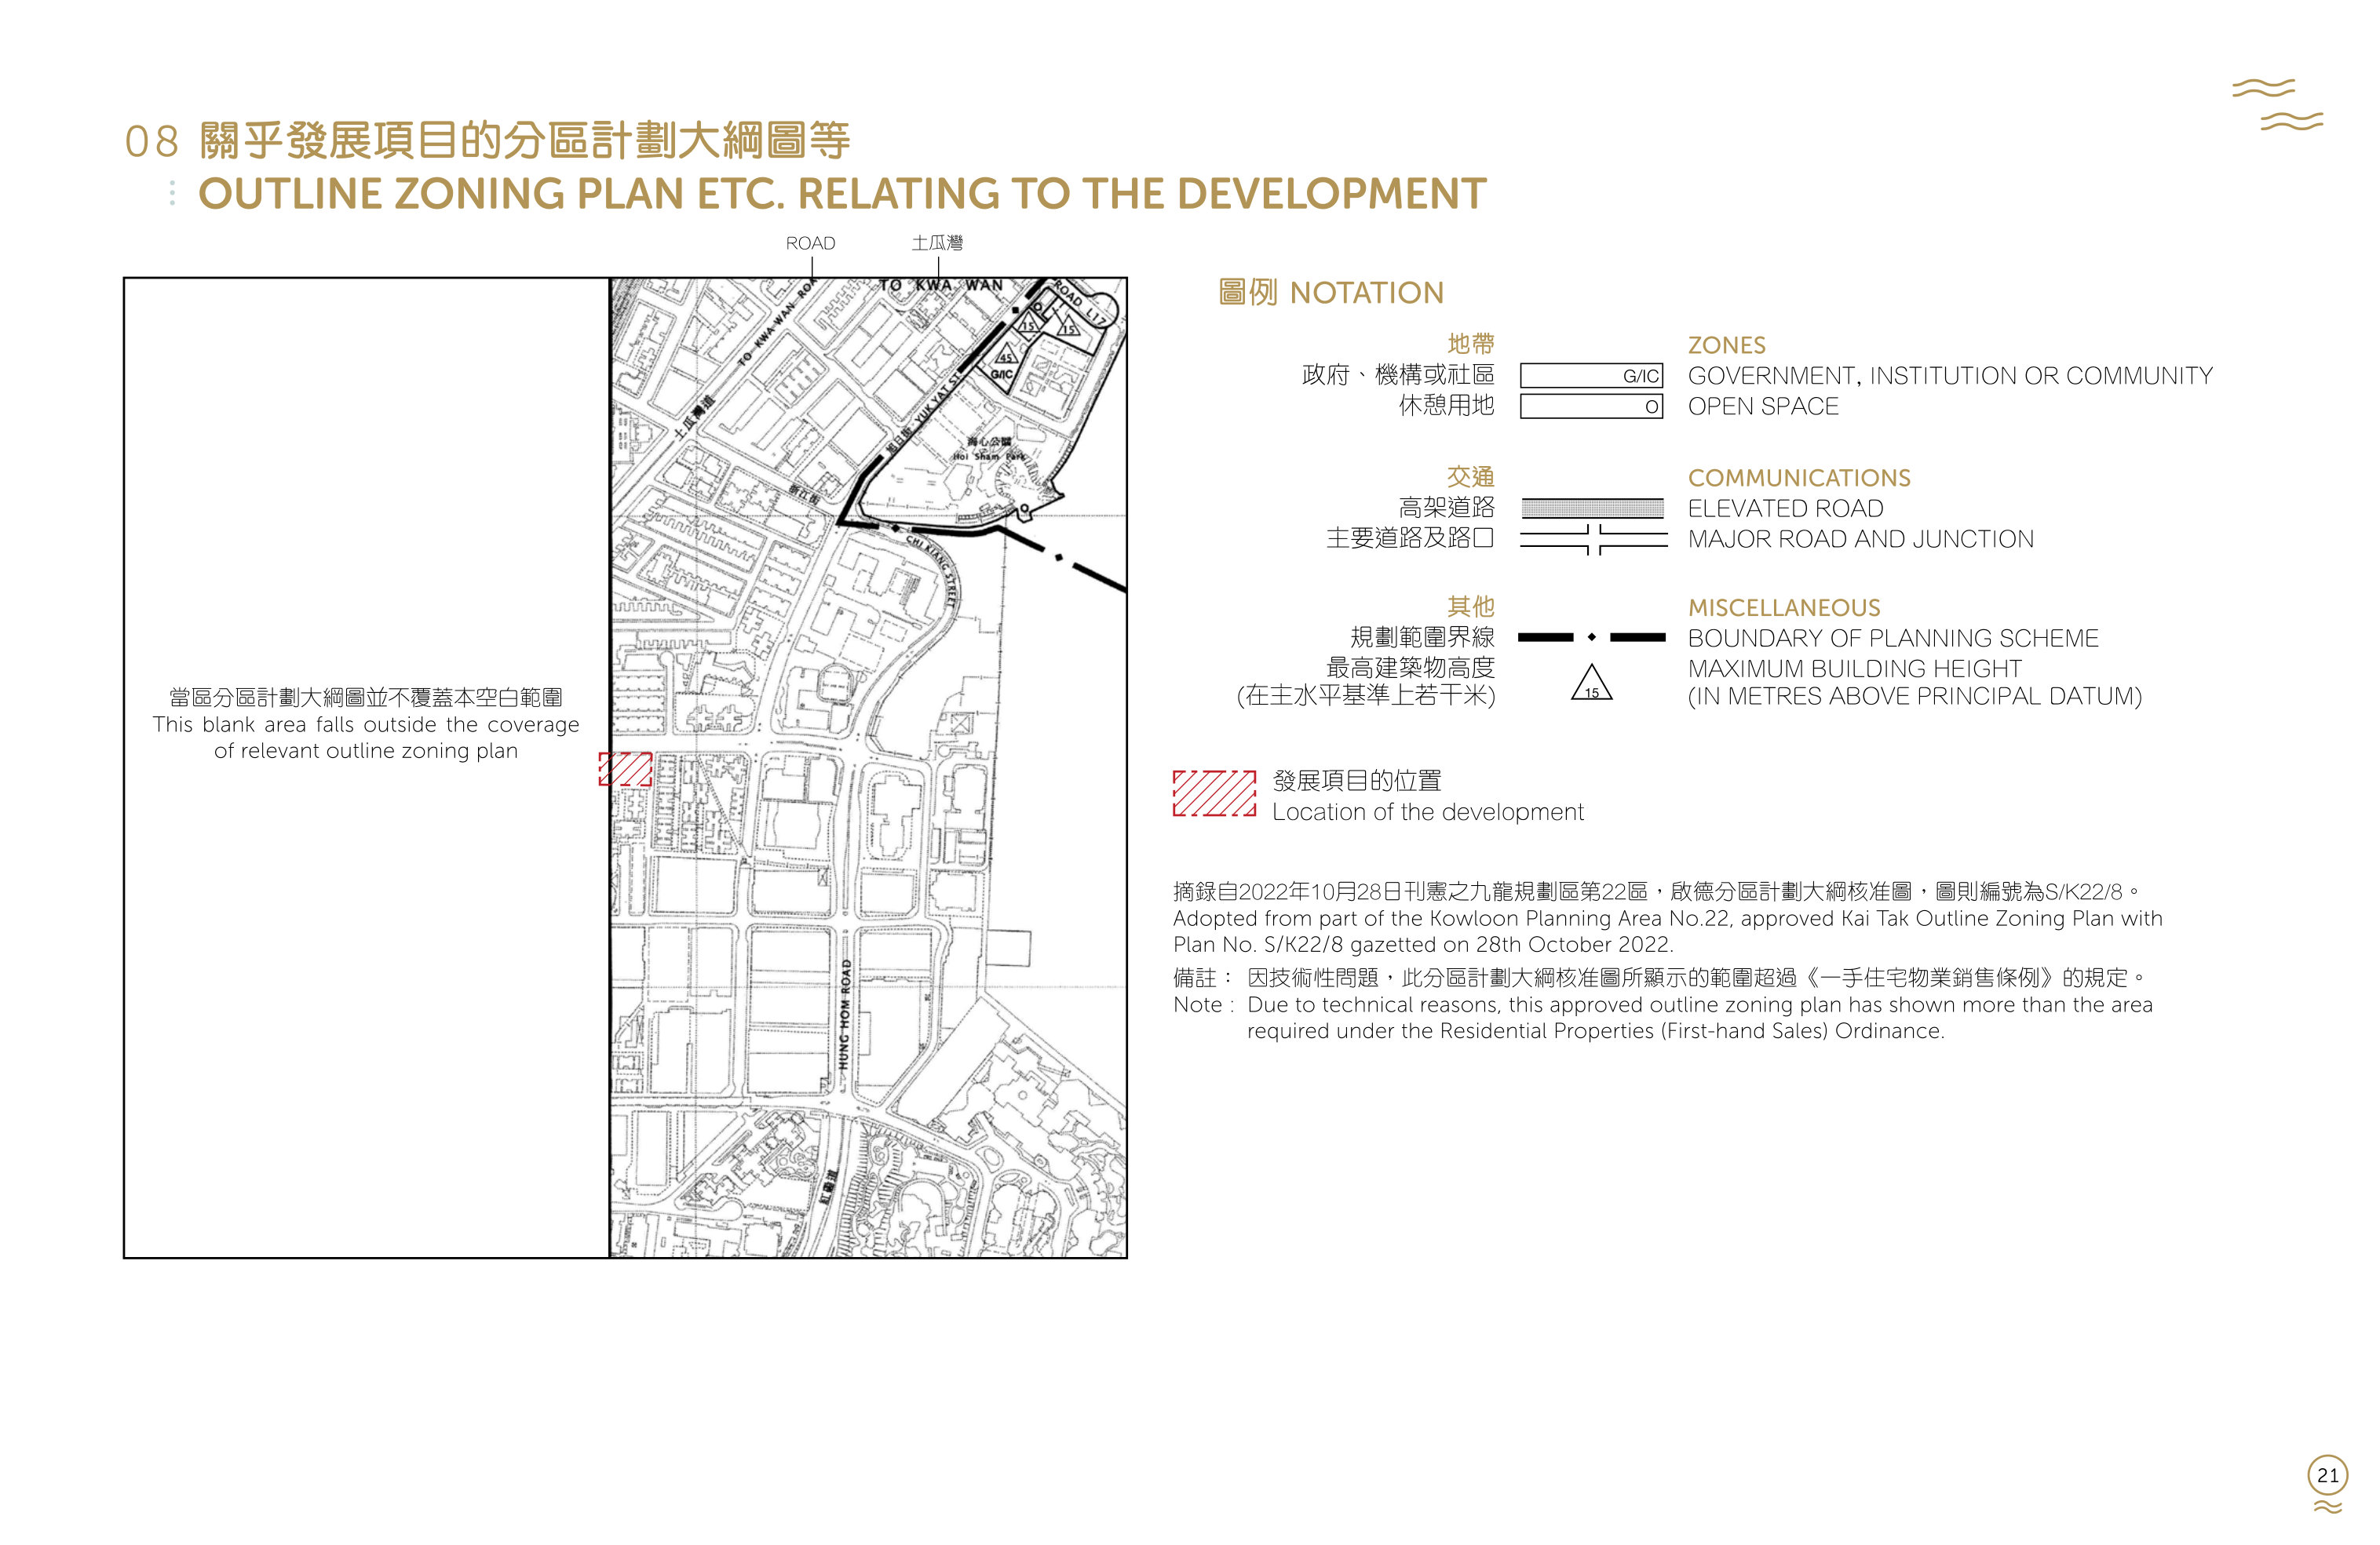
Task: Click the major road and junction symbol
Action: point(1593,540)
